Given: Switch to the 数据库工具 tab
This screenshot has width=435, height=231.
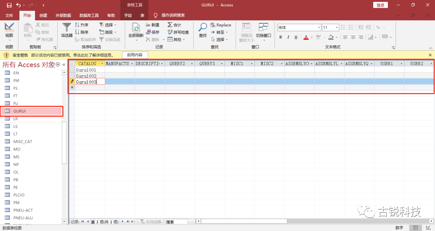Looking at the screenshot, I should click(x=89, y=15).
